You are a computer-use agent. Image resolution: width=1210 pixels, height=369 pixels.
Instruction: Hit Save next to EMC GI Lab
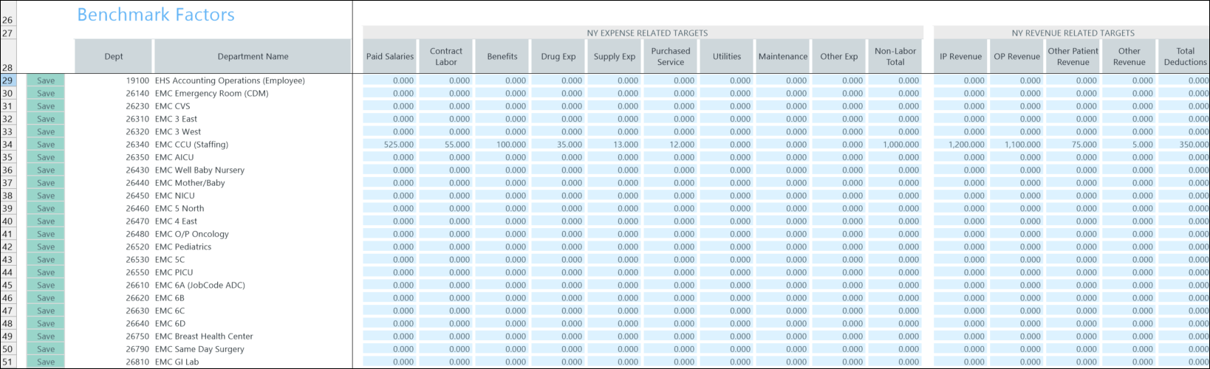(x=46, y=362)
